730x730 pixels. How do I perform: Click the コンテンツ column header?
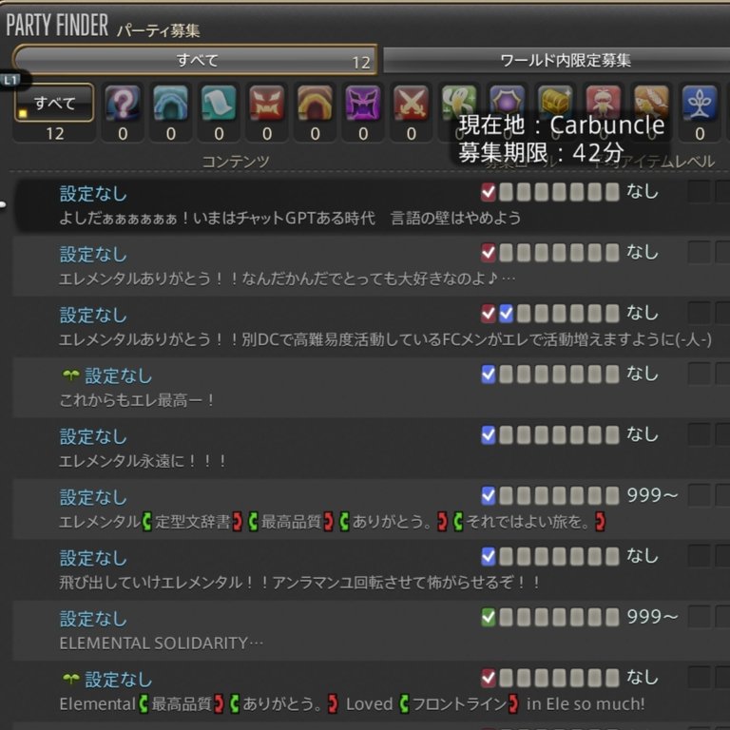click(236, 162)
